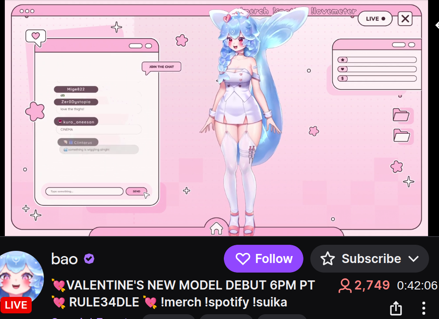Click the verified partner badge next to bao
439x319 pixels.
(x=89, y=259)
